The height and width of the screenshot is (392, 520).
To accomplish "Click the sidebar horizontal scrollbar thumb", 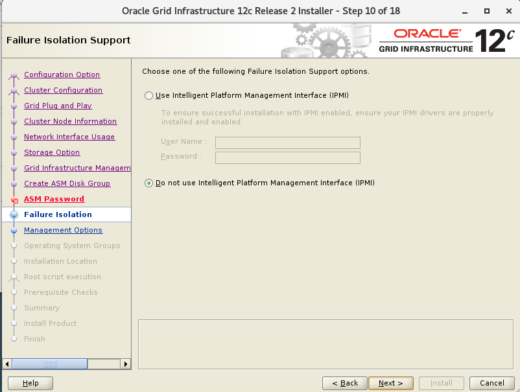I will 50,364.
